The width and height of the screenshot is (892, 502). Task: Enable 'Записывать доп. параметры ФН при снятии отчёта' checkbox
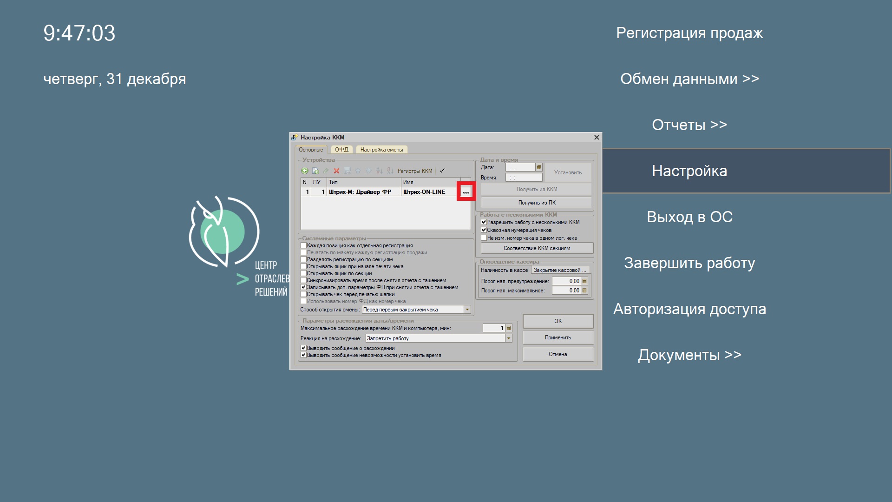pyautogui.click(x=304, y=287)
